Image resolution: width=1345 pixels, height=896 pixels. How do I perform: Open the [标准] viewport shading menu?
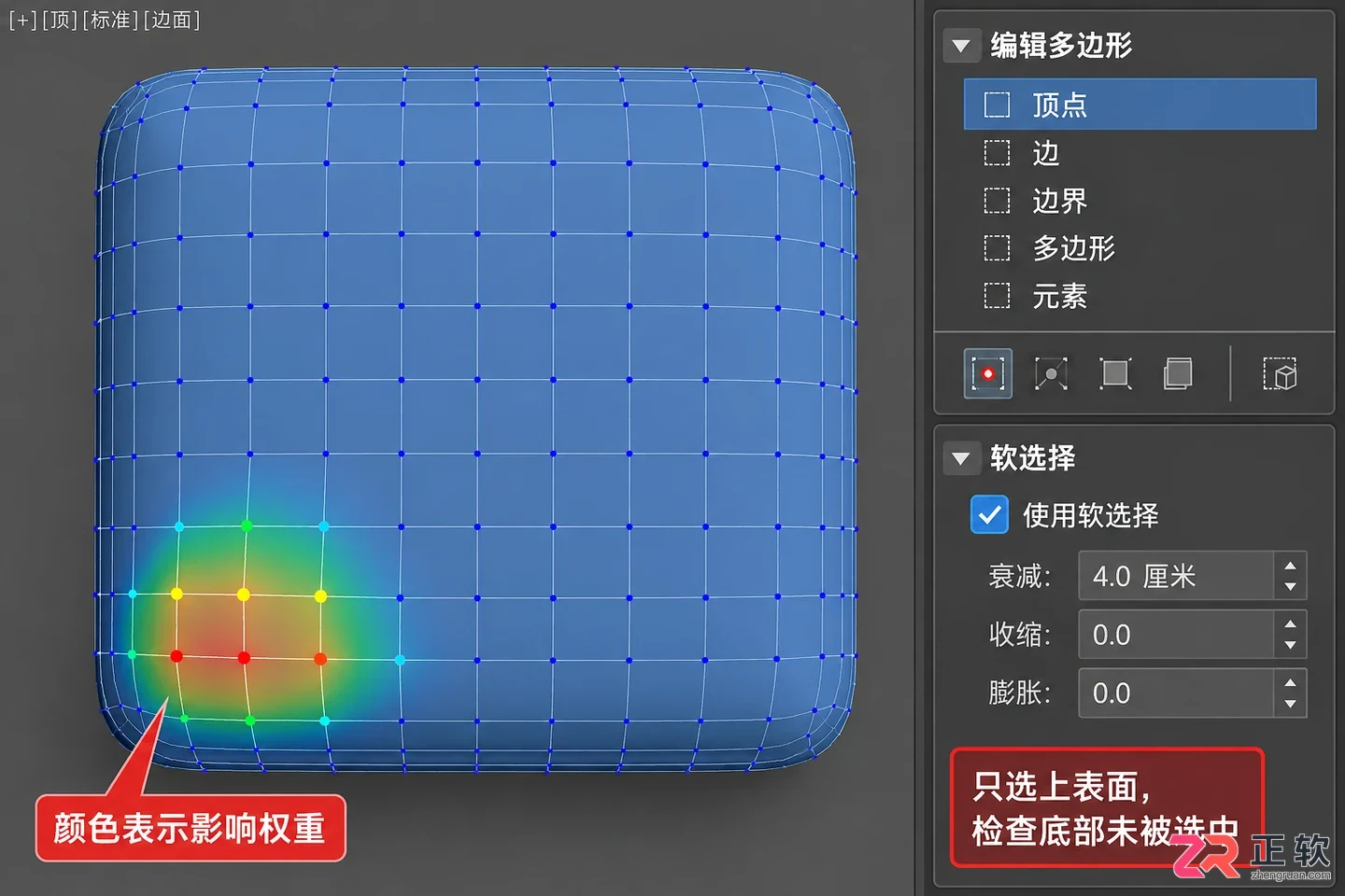pyautogui.click(x=110, y=21)
